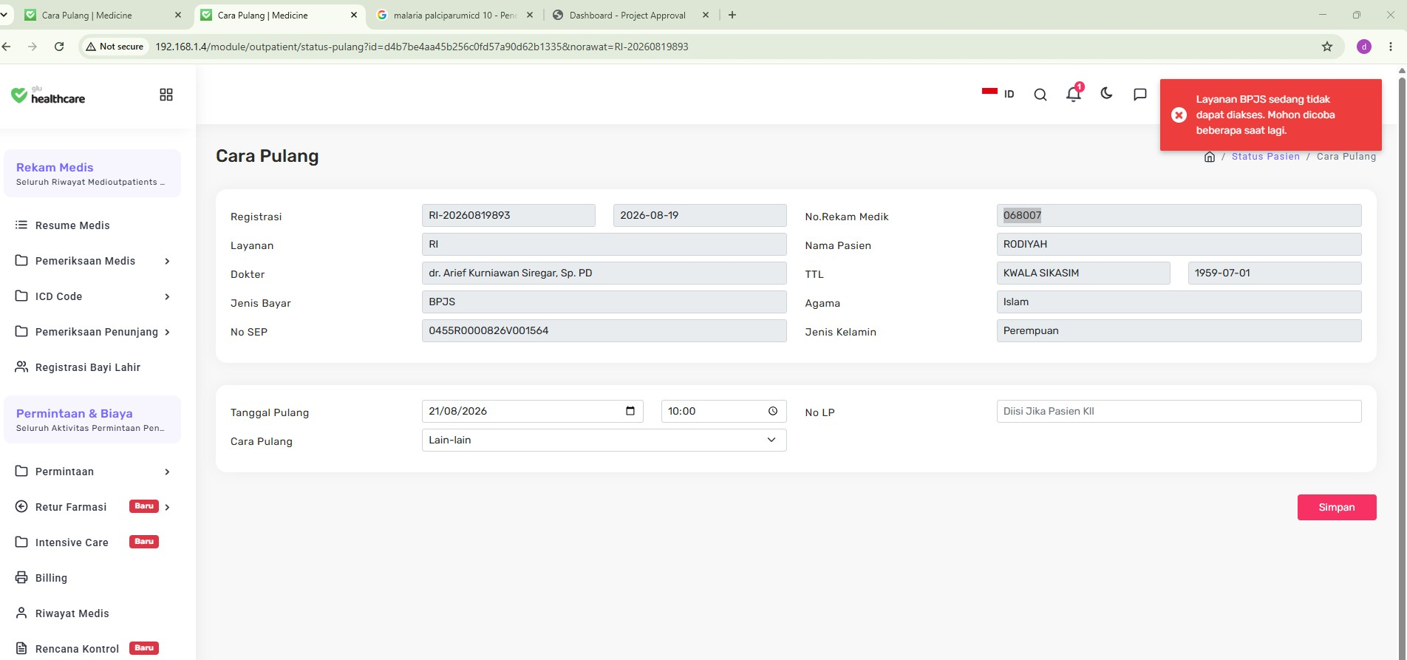Expand the Pemeriksaan Medis menu
The image size is (1407, 660).
click(x=94, y=261)
